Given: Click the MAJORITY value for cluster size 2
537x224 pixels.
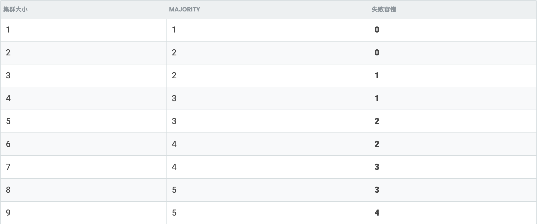Looking at the screenshot, I should click(174, 53).
